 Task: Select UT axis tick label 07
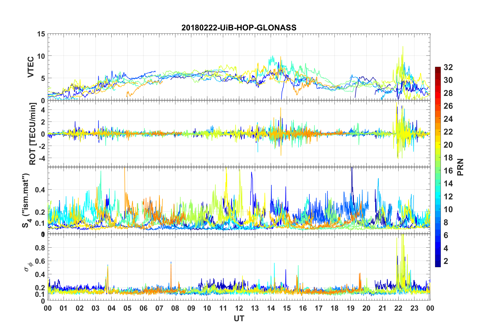159,308
